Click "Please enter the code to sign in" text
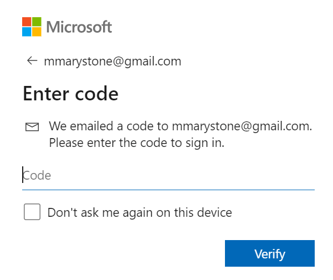This screenshot has height=280, width=333. (x=136, y=142)
